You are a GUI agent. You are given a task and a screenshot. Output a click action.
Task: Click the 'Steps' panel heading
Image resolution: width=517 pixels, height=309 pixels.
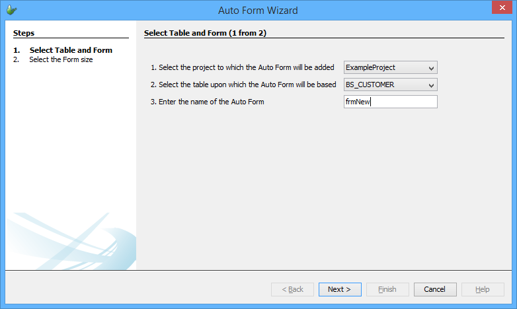tap(24, 32)
